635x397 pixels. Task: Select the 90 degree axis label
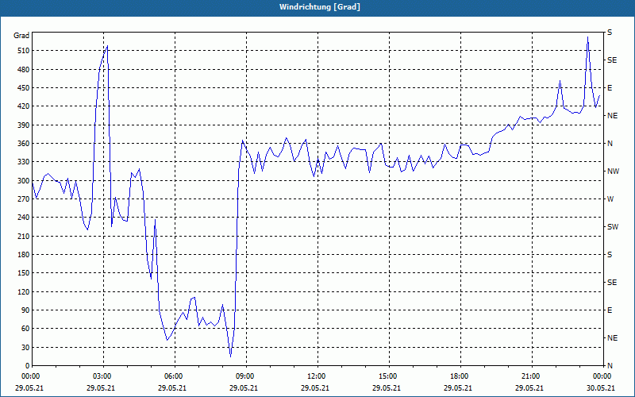point(25,310)
